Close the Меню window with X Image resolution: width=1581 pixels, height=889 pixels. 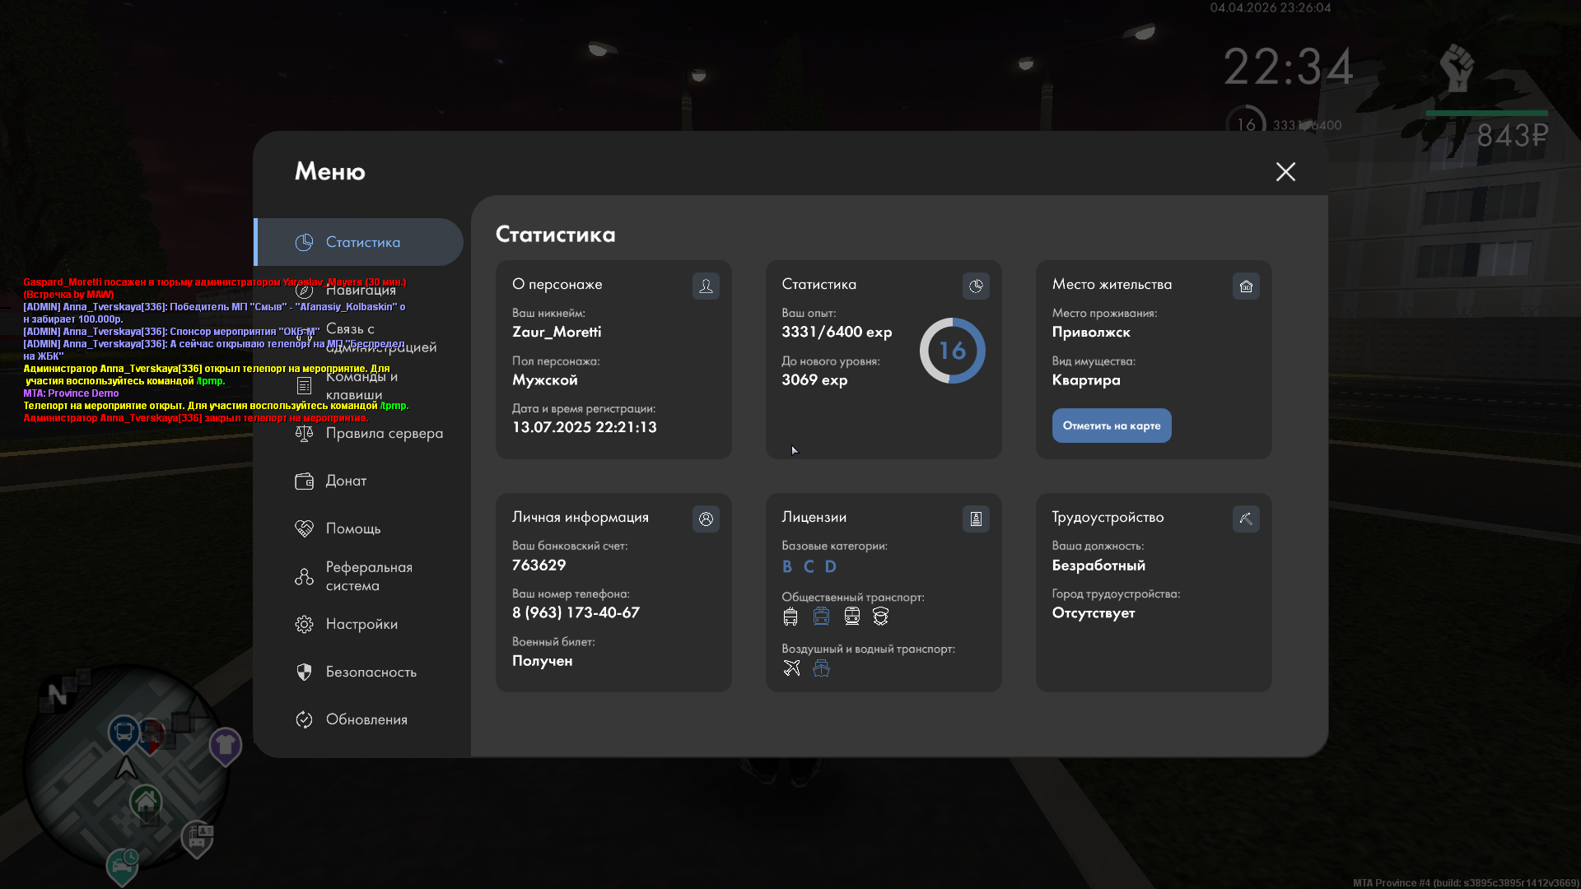point(1285,171)
